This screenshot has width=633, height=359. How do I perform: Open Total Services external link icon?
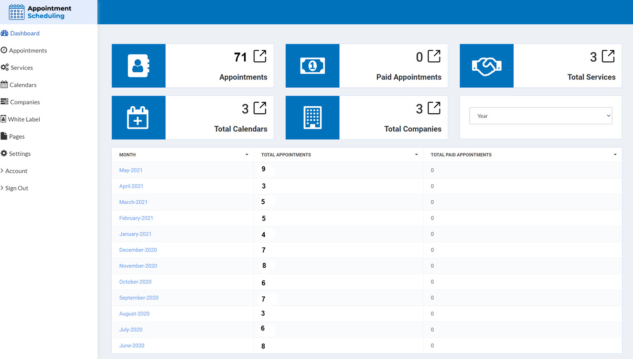pyautogui.click(x=608, y=56)
